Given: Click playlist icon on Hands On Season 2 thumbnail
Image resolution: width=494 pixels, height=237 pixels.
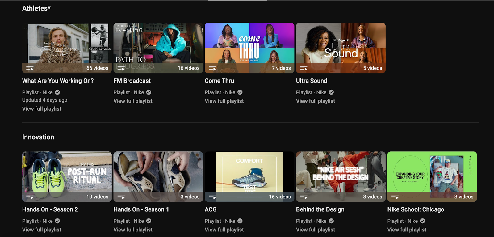Looking at the screenshot, I should [x=30, y=197].
